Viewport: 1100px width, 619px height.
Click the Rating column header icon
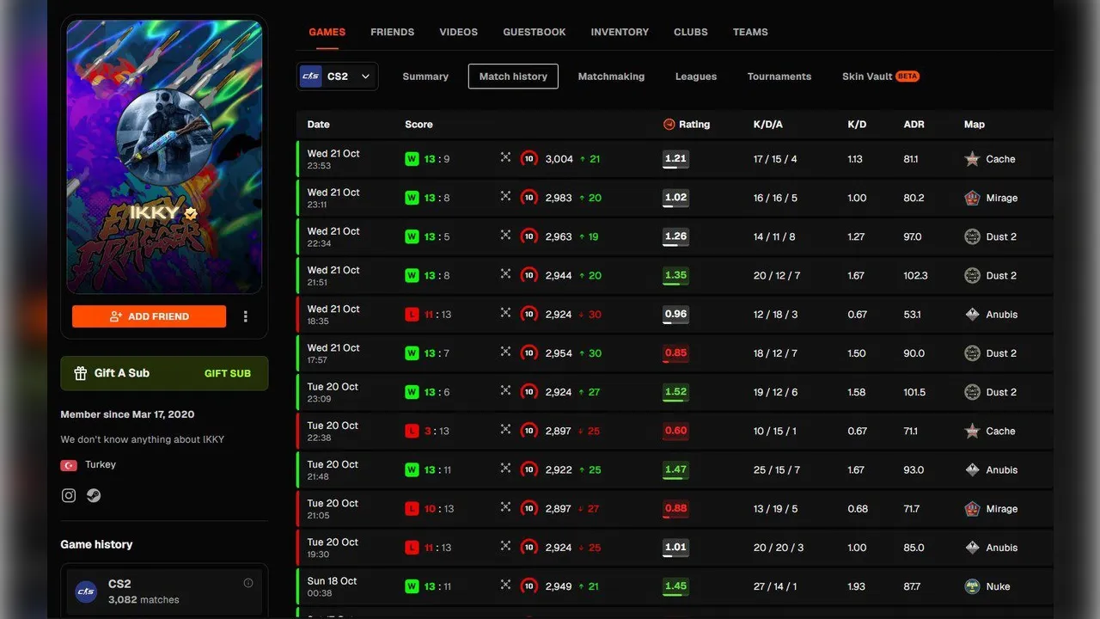(669, 125)
